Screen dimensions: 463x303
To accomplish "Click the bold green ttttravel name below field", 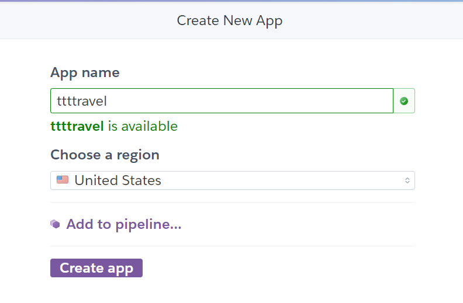I will tap(77, 126).
